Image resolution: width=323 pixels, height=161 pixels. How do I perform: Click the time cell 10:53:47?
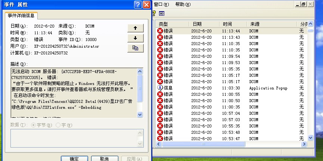pos(231,139)
